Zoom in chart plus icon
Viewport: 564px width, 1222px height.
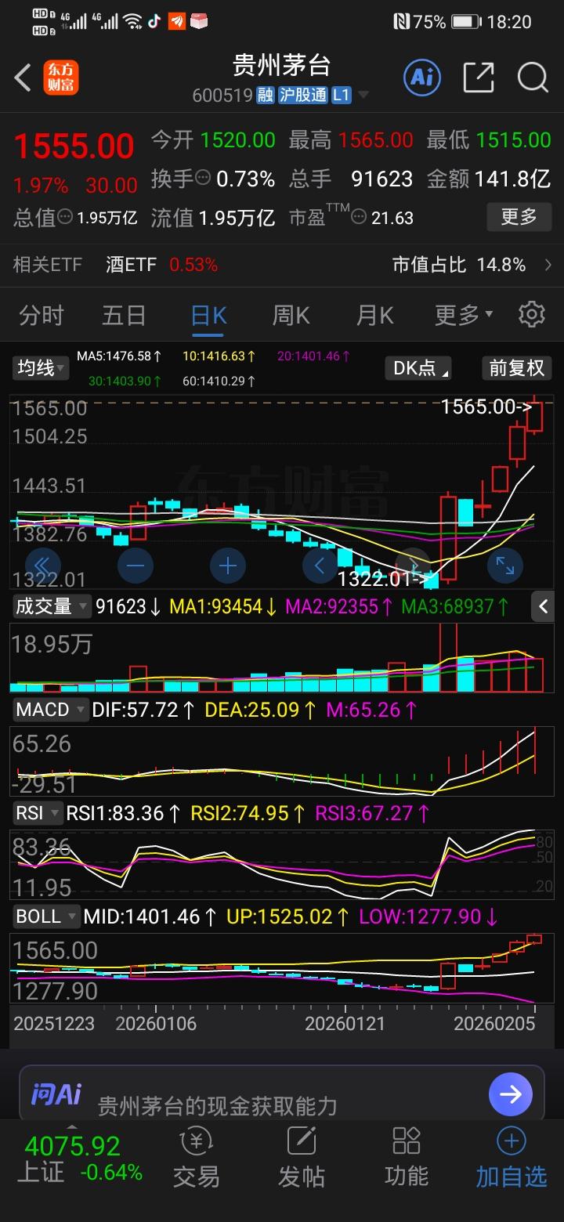pos(228,565)
